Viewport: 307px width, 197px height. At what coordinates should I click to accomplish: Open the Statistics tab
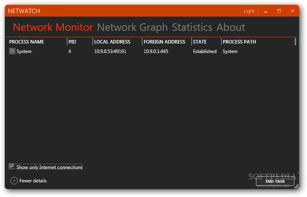click(x=192, y=27)
